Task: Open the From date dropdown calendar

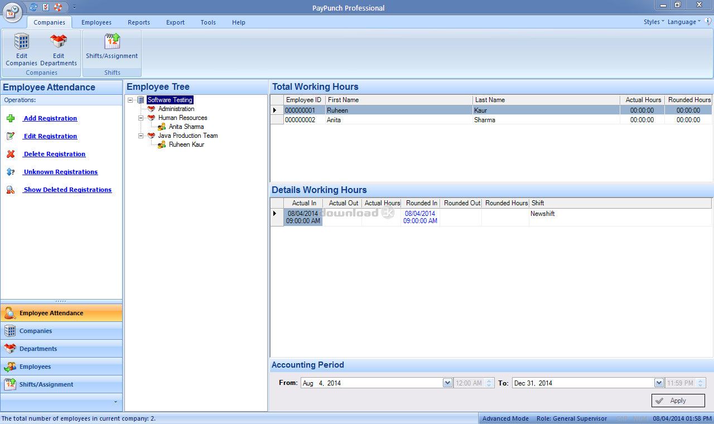Action: (x=447, y=383)
